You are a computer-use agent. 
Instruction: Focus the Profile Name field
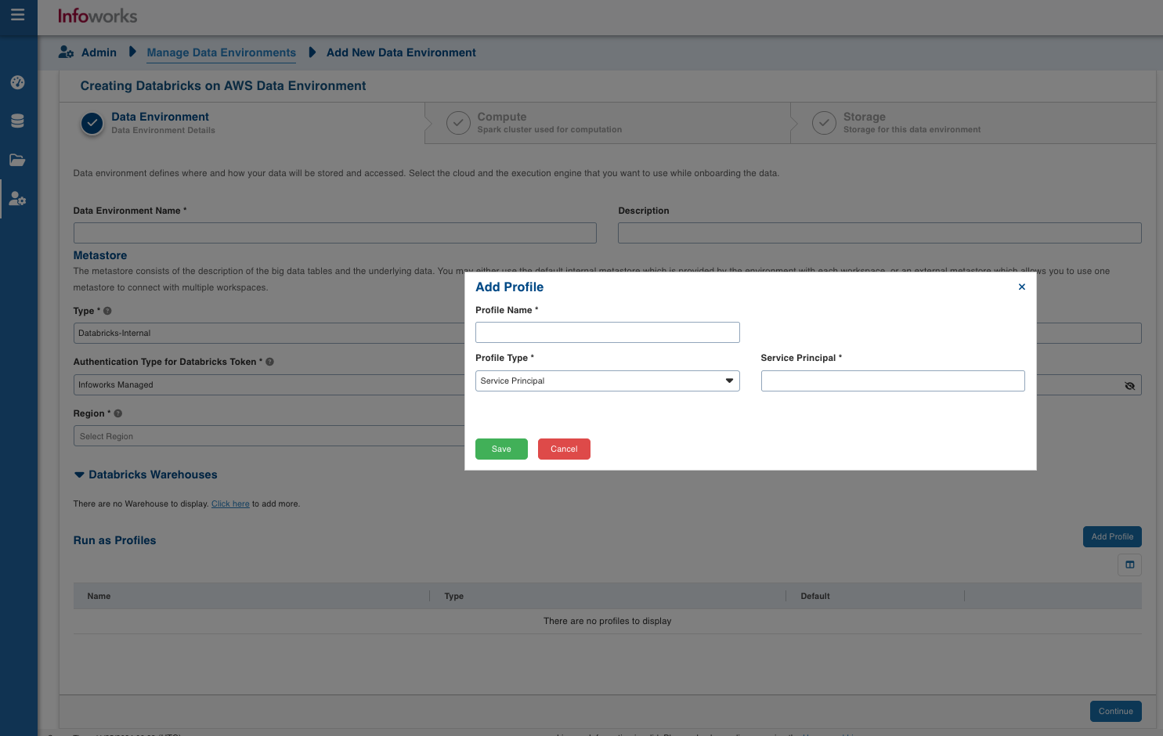pos(607,332)
